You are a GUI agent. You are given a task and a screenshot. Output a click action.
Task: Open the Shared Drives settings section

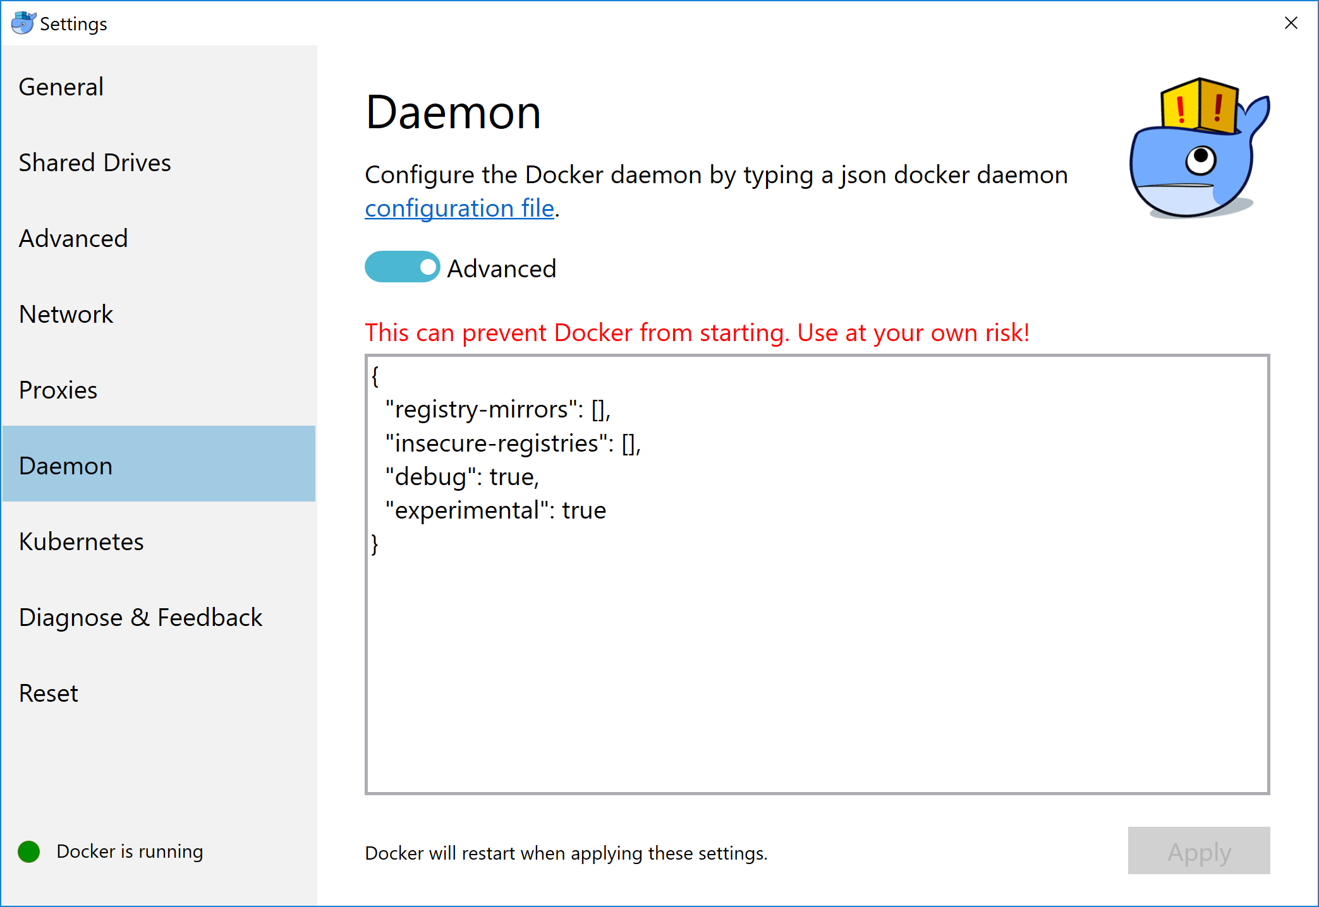point(95,162)
